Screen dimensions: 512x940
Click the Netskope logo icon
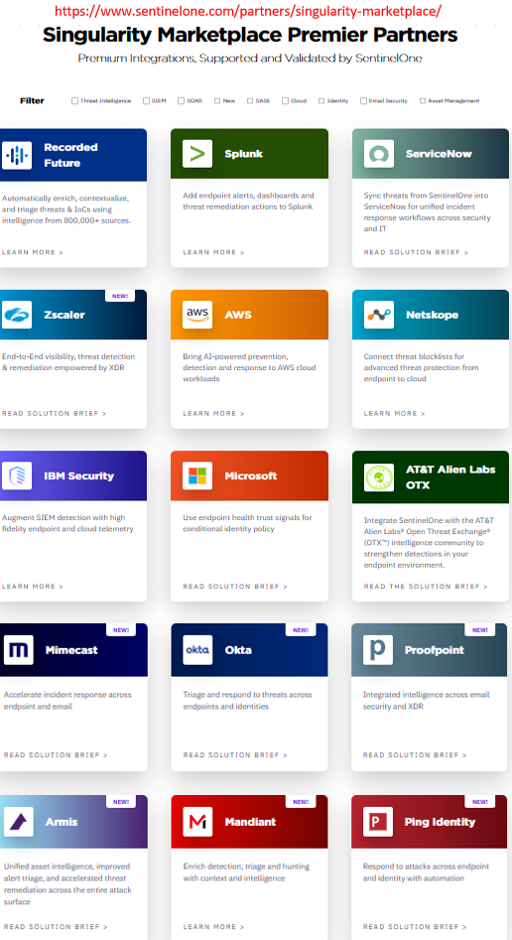[x=379, y=315]
